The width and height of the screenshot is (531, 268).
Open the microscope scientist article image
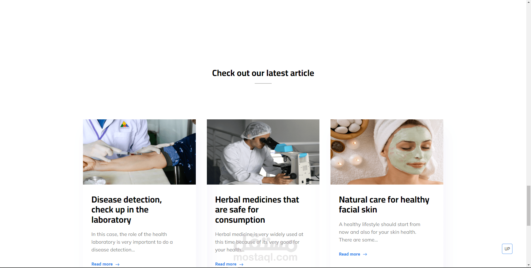[x=263, y=152]
